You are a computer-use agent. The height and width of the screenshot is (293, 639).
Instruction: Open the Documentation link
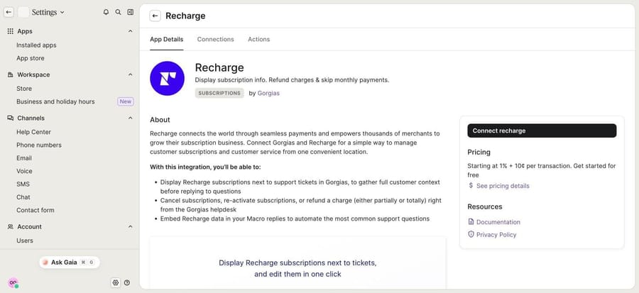pyautogui.click(x=498, y=222)
